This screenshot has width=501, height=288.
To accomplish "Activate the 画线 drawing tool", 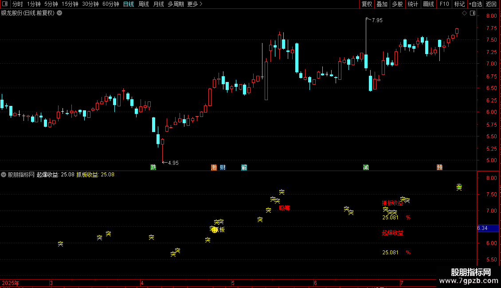I will point(428,4).
